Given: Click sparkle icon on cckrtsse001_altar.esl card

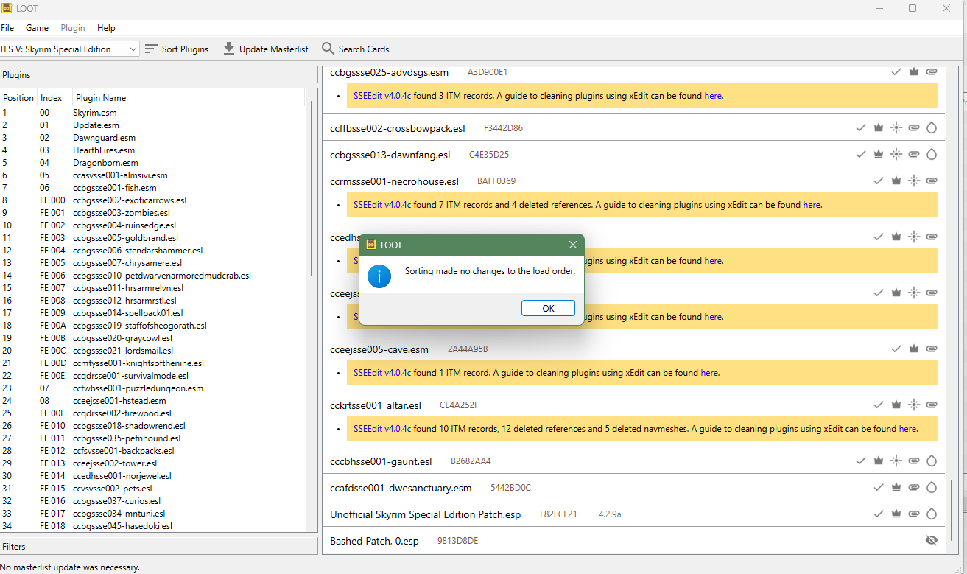Looking at the screenshot, I should tap(914, 405).
